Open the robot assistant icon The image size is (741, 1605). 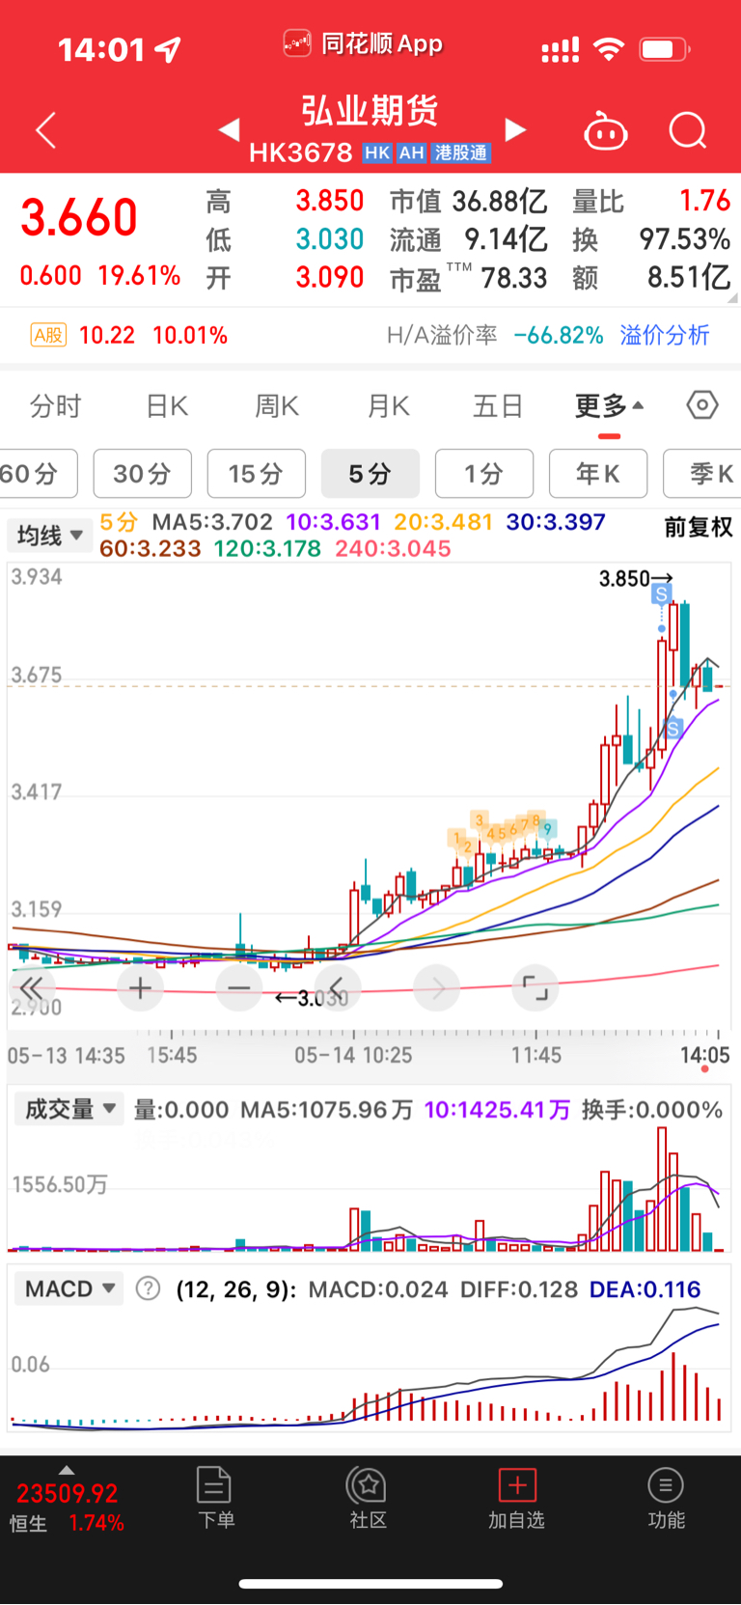(x=606, y=130)
